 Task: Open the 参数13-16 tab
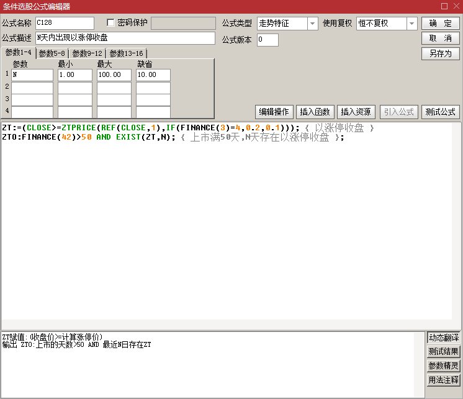click(126, 53)
